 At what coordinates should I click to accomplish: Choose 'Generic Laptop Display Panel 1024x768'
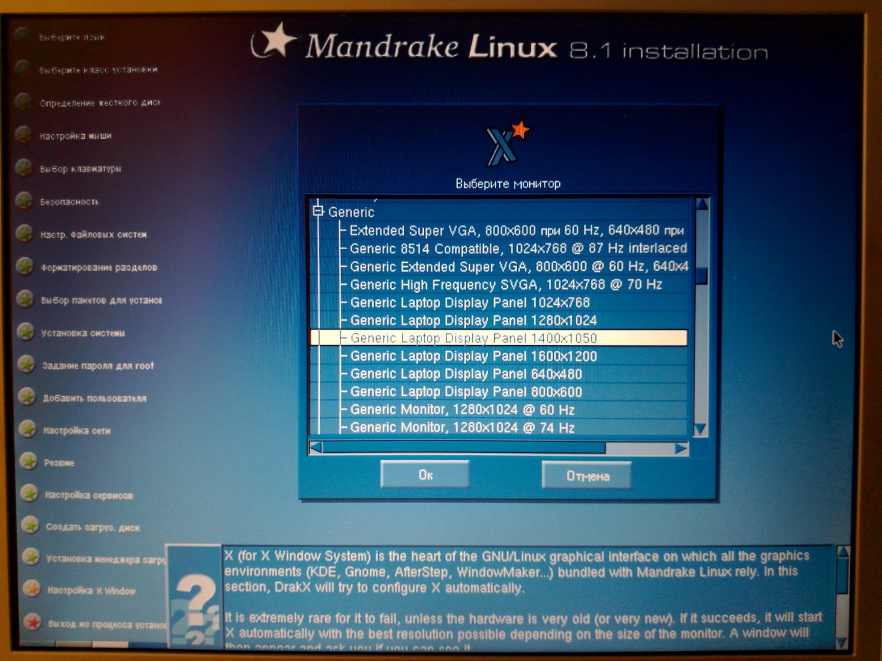click(x=470, y=302)
